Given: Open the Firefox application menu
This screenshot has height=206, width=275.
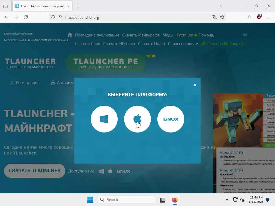Looking at the screenshot, I should pos(269,17).
